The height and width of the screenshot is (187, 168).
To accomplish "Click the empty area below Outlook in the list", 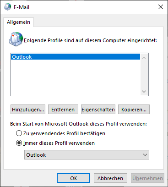I will [76, 77].
